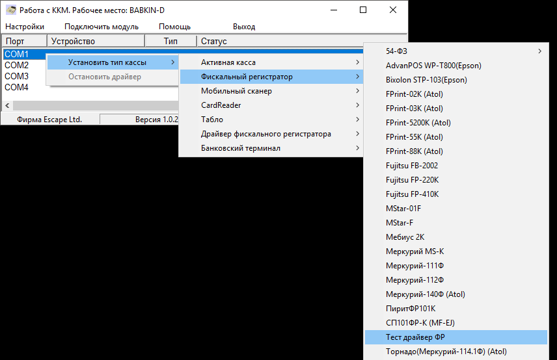Click the horizontal scrollbar left arrow
557x360 pixels.
(x=7, y=105)
